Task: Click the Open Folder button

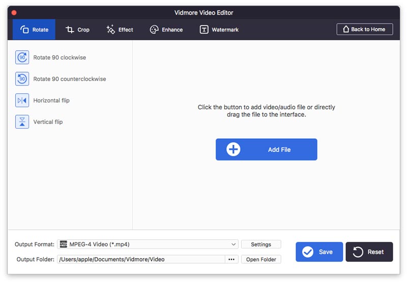Action: 261,260
